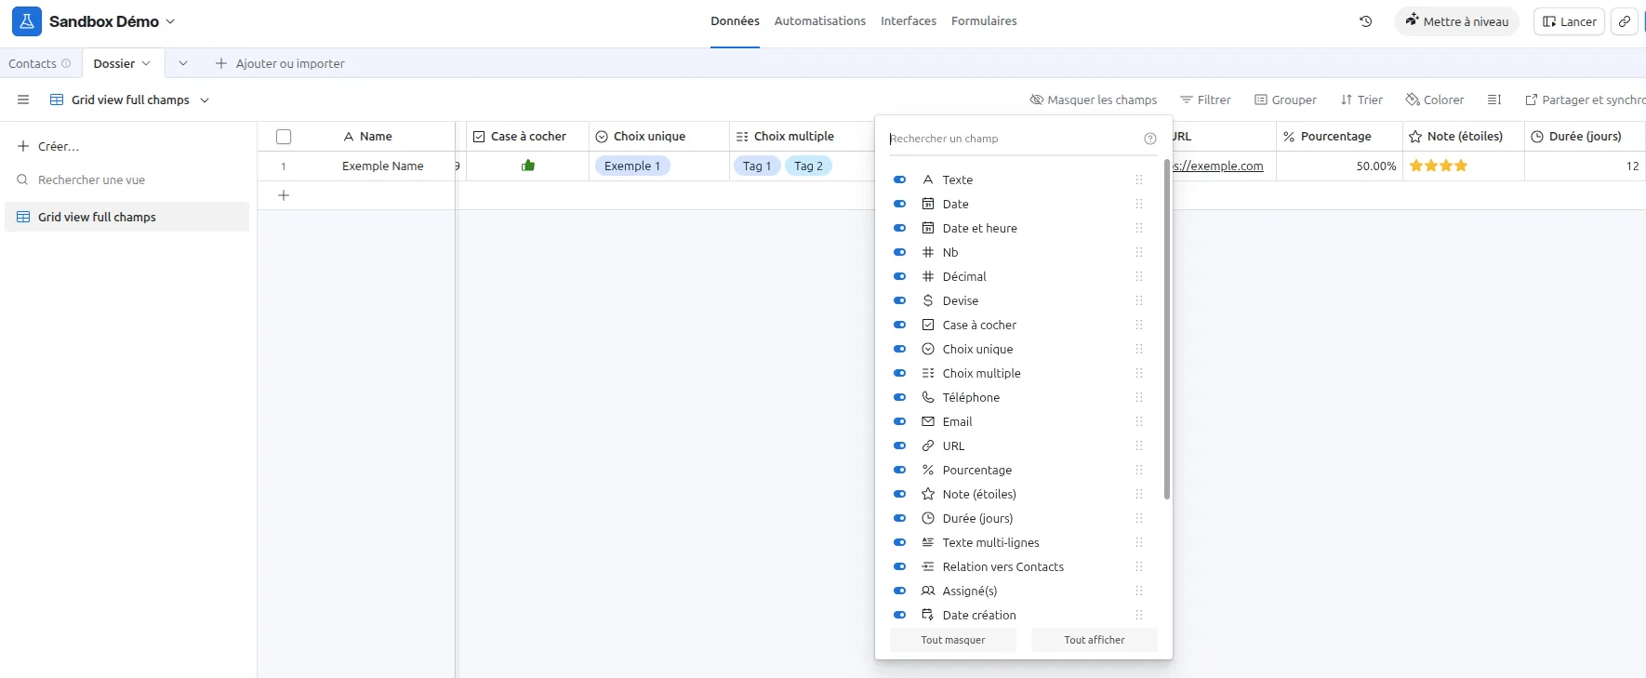This screenshot has width=1646, height=678.
Task: Toggle visibility of the URL field
Action: [899, 445]
